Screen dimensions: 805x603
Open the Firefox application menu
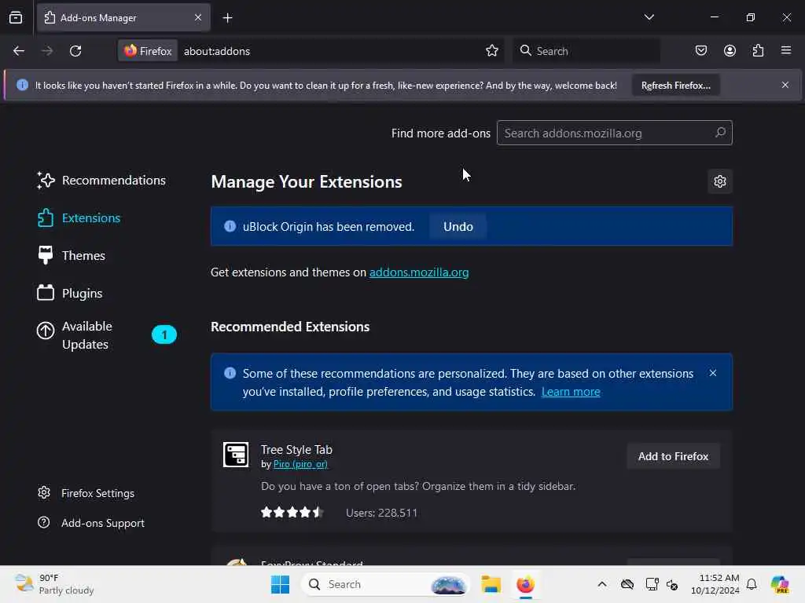[x=786, y=51]
